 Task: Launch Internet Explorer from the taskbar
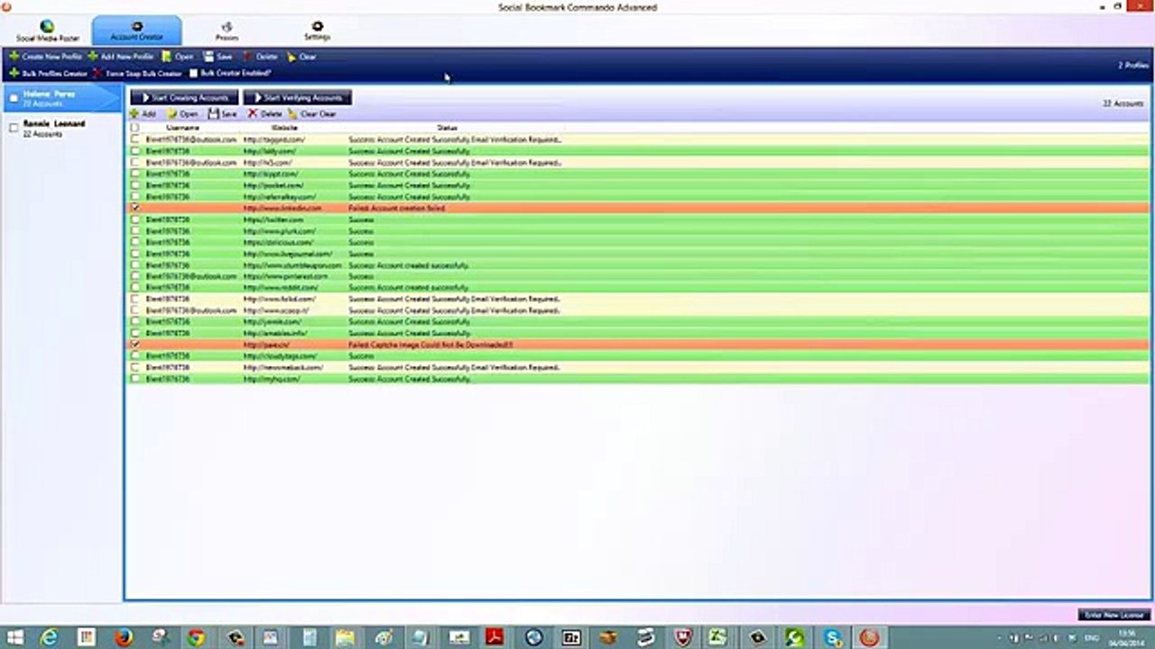[x=51, y=637]
